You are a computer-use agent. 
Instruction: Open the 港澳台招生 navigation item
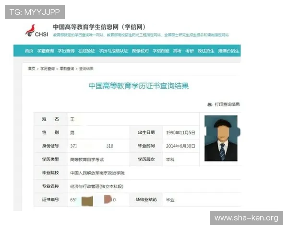tap(228, 51)
